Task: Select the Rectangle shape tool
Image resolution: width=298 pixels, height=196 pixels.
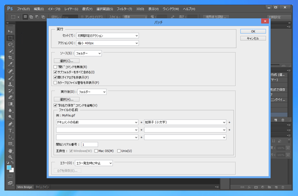Action: coord(10,143)
